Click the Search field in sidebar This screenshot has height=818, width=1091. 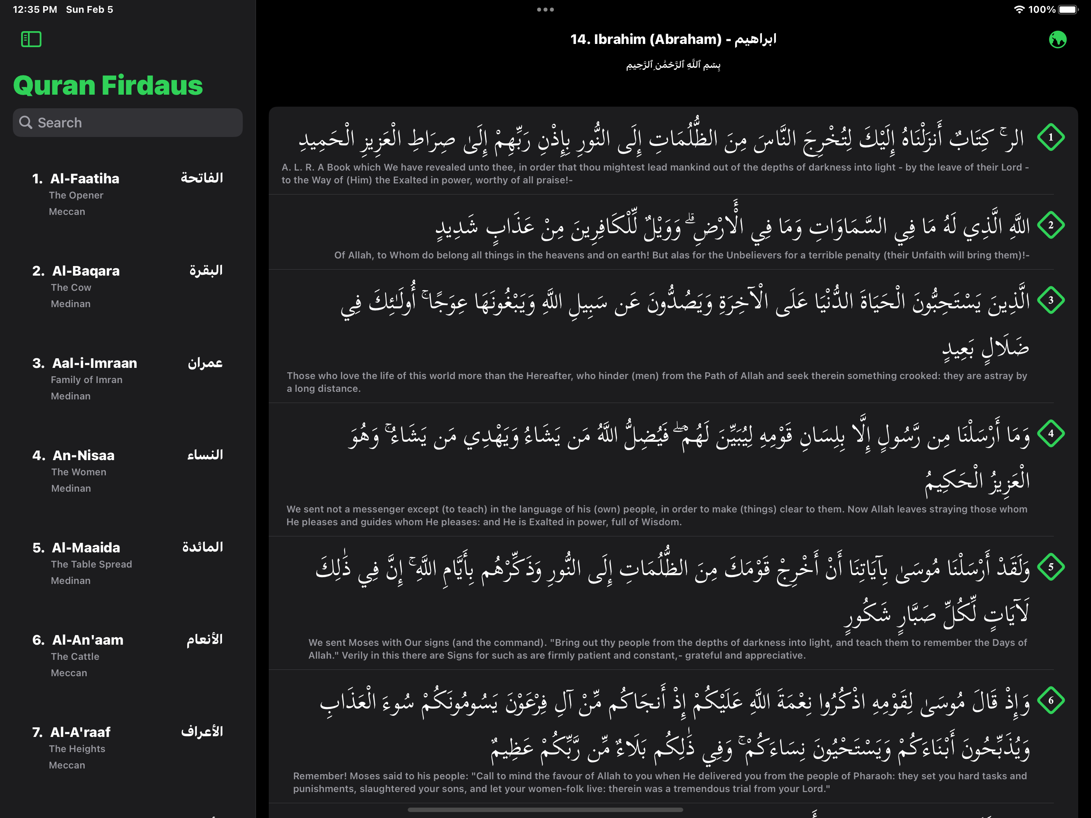128,123
